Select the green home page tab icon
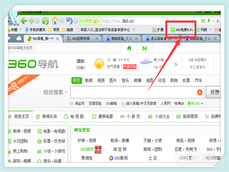Viewport: 229px width, 172px height. pyautogui.click(x=129, y=48)
